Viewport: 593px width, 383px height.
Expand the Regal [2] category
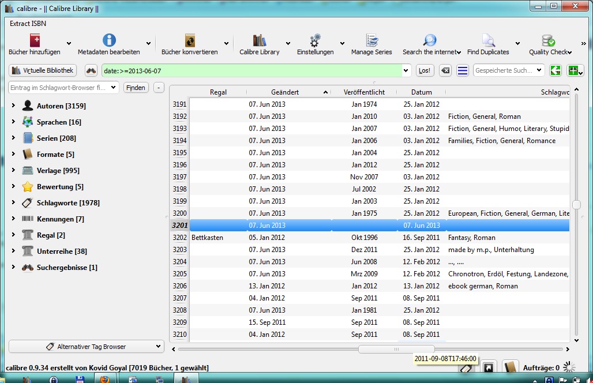coord(14,235)
